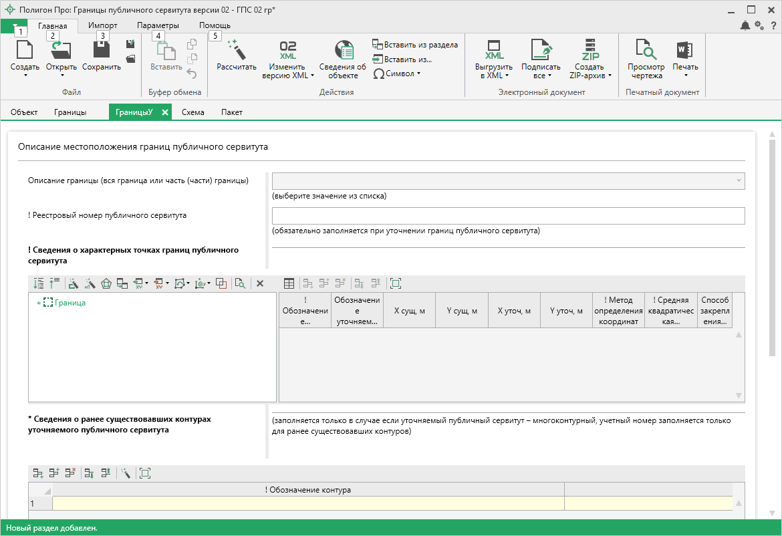Image resolution: width=782 pixels, height=536 pixels.
Task: Click the Вставить из раздела button
Action: (x=415, y=45)
